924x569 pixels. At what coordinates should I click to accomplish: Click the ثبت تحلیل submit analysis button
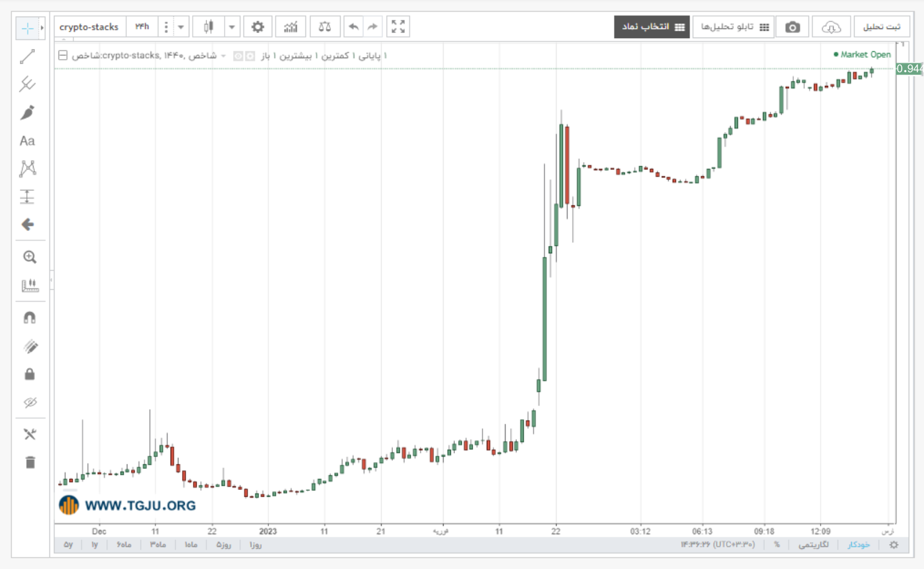tap(882, 27)
